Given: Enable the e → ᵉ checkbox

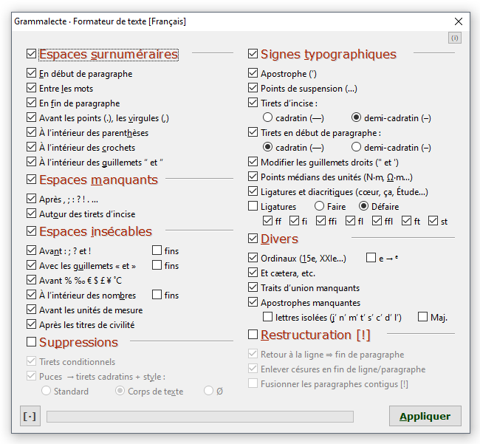Looking at the screenshot, I should tap(371, 258).
